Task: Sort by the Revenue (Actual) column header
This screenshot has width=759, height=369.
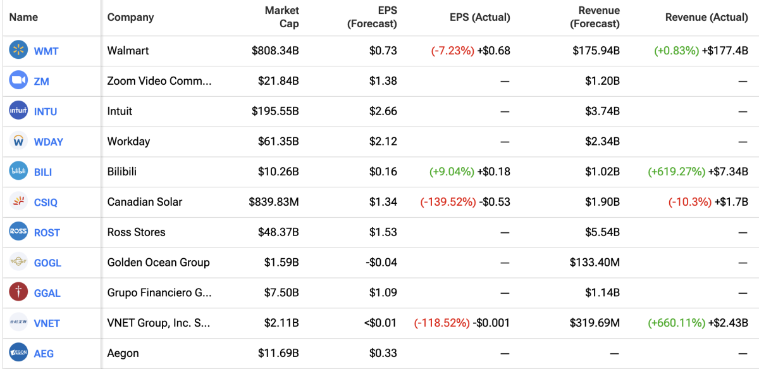Action: [706, 17]
